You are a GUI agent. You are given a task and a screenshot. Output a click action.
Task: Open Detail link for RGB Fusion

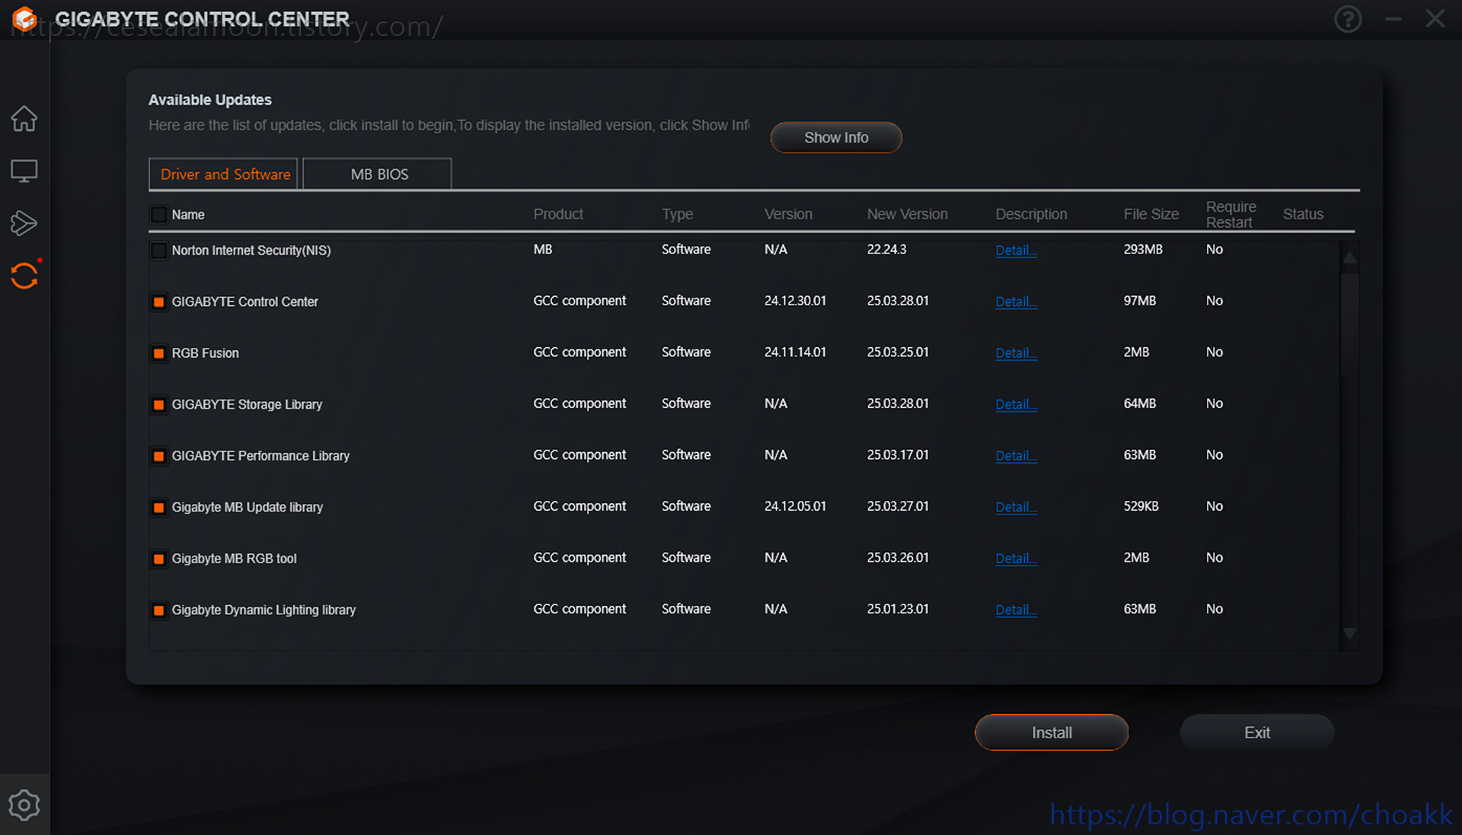(1016, 353)
